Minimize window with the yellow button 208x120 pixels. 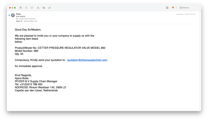click(x=12, y=8)
